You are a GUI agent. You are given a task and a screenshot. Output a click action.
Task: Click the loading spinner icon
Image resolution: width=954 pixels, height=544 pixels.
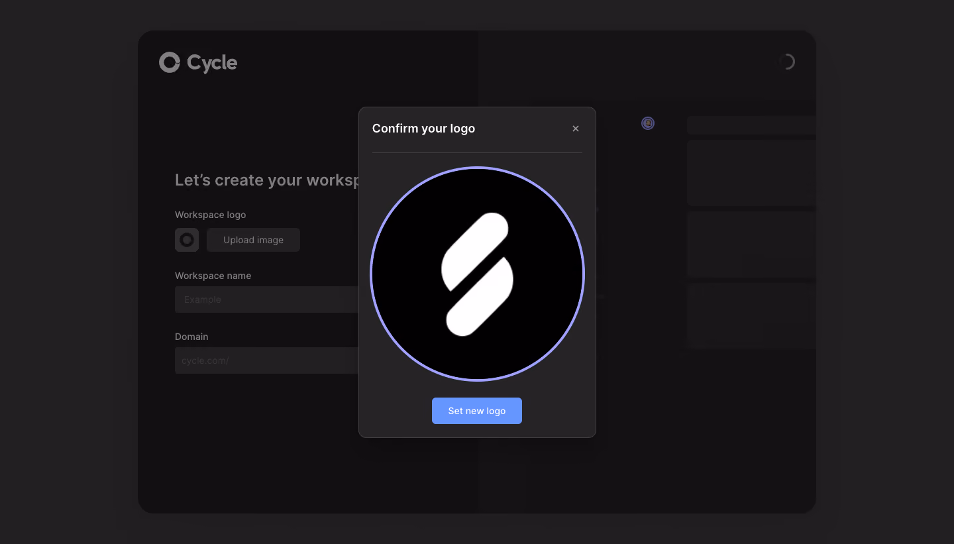786,62
